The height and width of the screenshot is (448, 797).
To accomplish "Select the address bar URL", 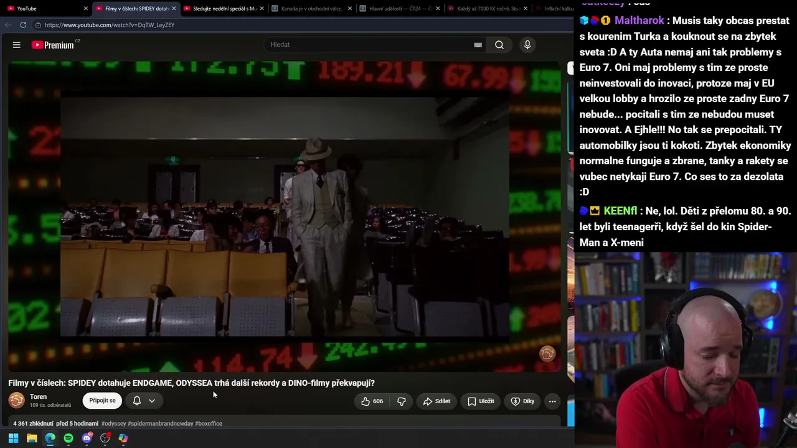I will pos(110,25).
